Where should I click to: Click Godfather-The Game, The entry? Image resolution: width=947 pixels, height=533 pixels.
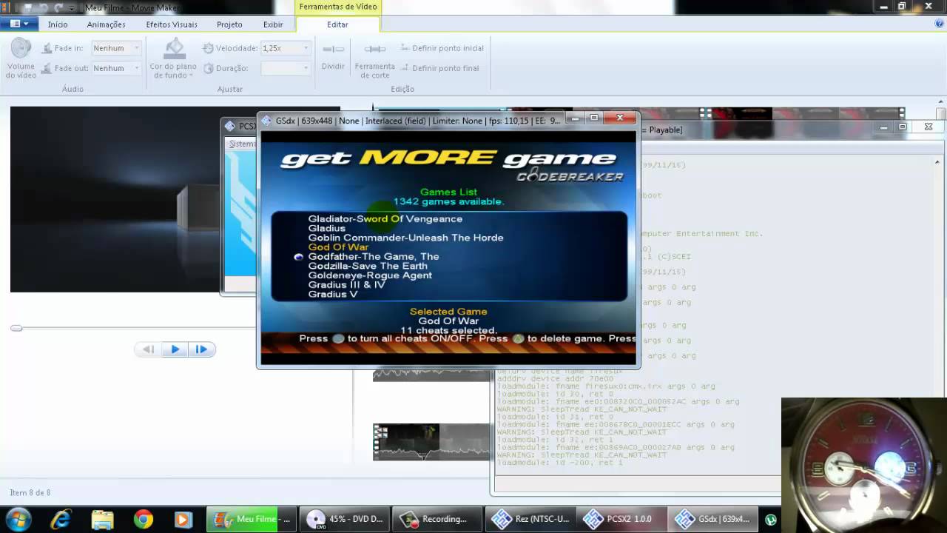373,256
